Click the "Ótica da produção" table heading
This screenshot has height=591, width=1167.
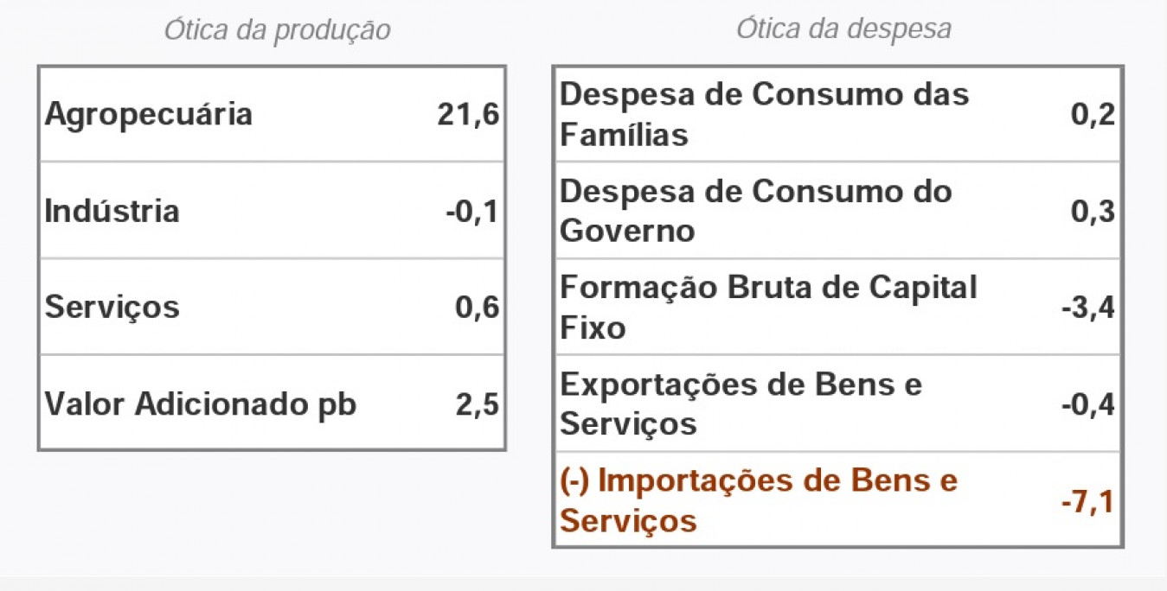click(278, 31)
